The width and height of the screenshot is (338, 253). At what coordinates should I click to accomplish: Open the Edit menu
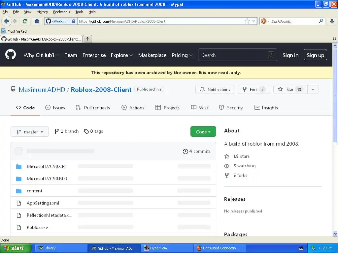[x=16, y=12]
